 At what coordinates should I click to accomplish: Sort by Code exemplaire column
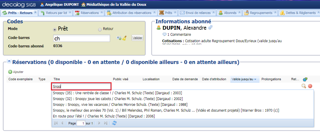20,79
